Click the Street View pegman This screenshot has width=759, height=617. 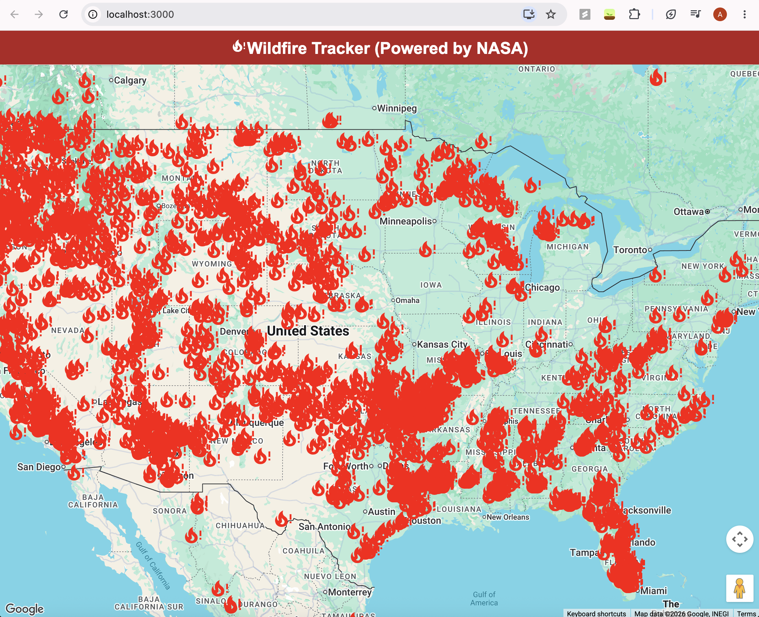pyautogui.click(x=740, y=588)
